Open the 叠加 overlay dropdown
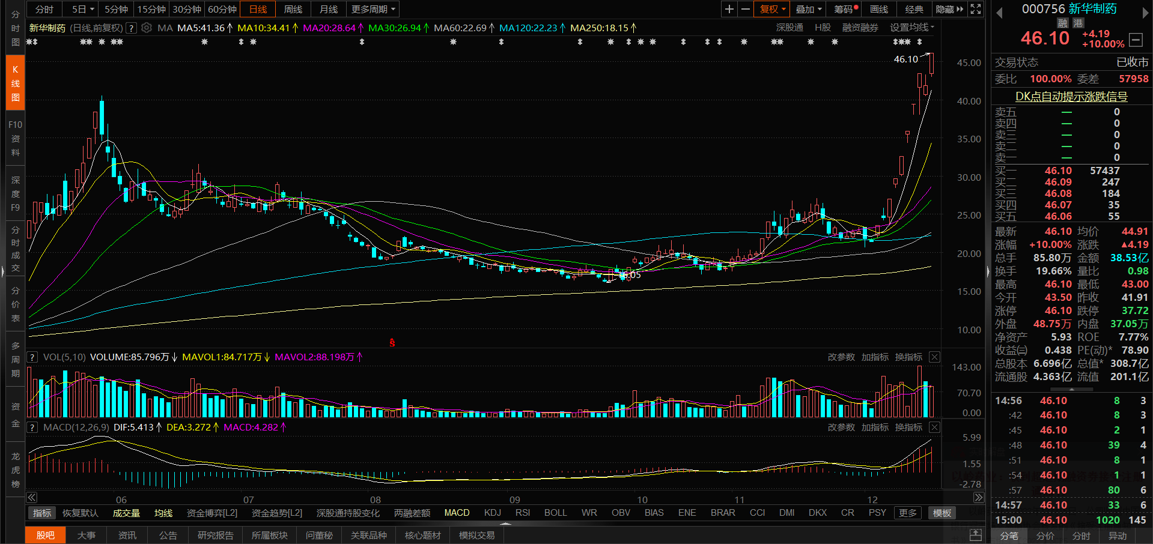This screenshot has width=1153, height=544. (x=808, y=9)
